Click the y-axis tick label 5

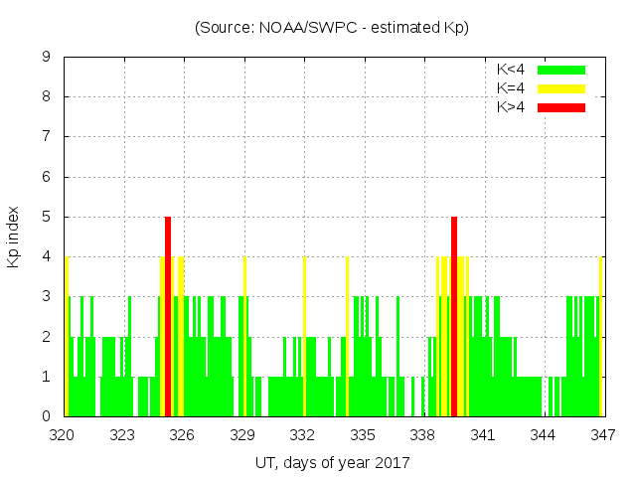[x=47, y=217]
